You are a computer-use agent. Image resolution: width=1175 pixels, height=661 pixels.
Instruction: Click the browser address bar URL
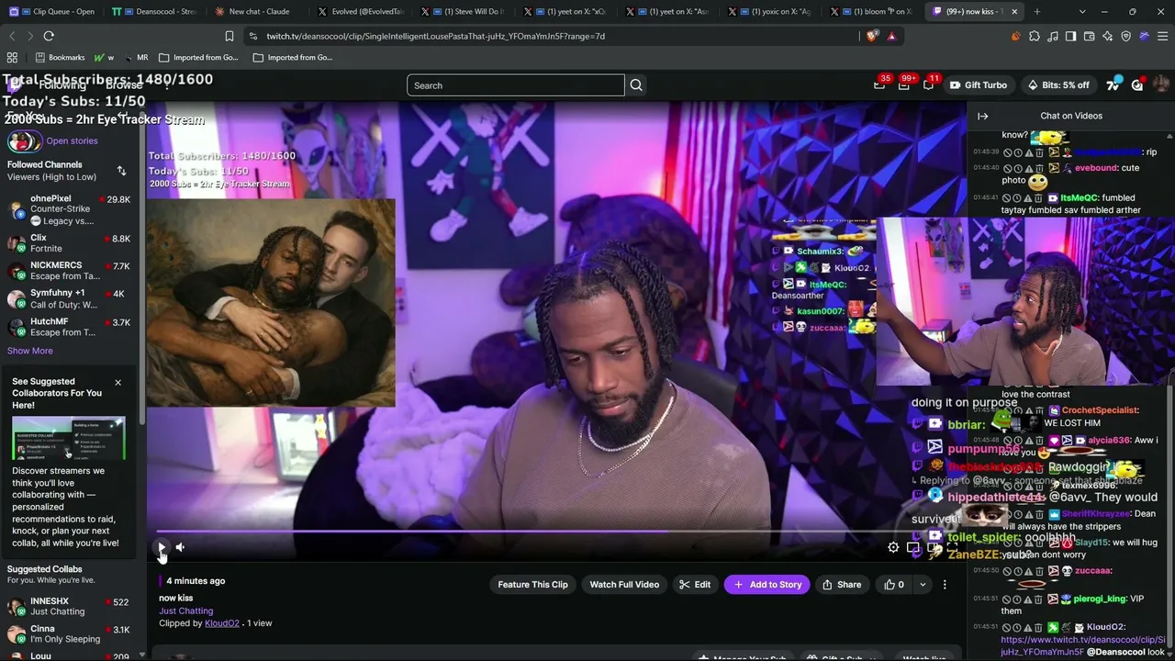(x=436, y=36)
